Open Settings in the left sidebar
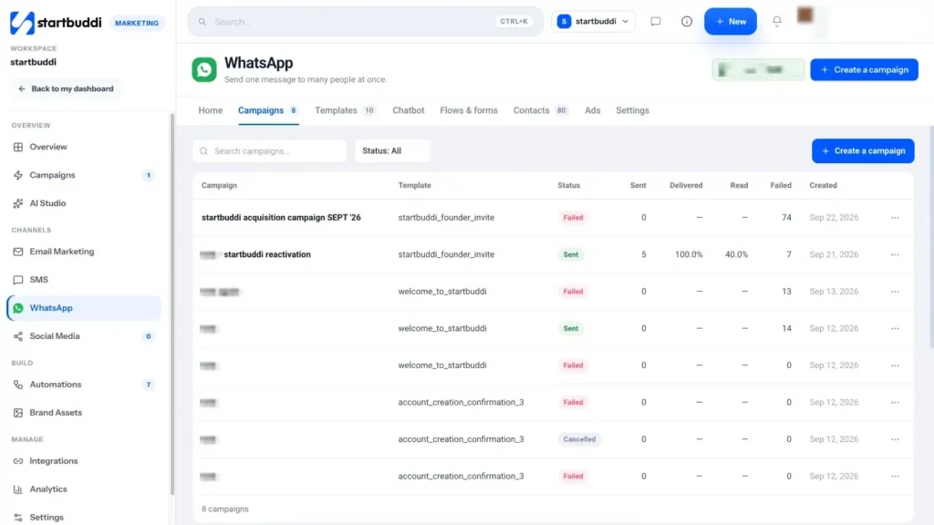The width and height of the screenshot is (934, 525). [x=84, y=518]
